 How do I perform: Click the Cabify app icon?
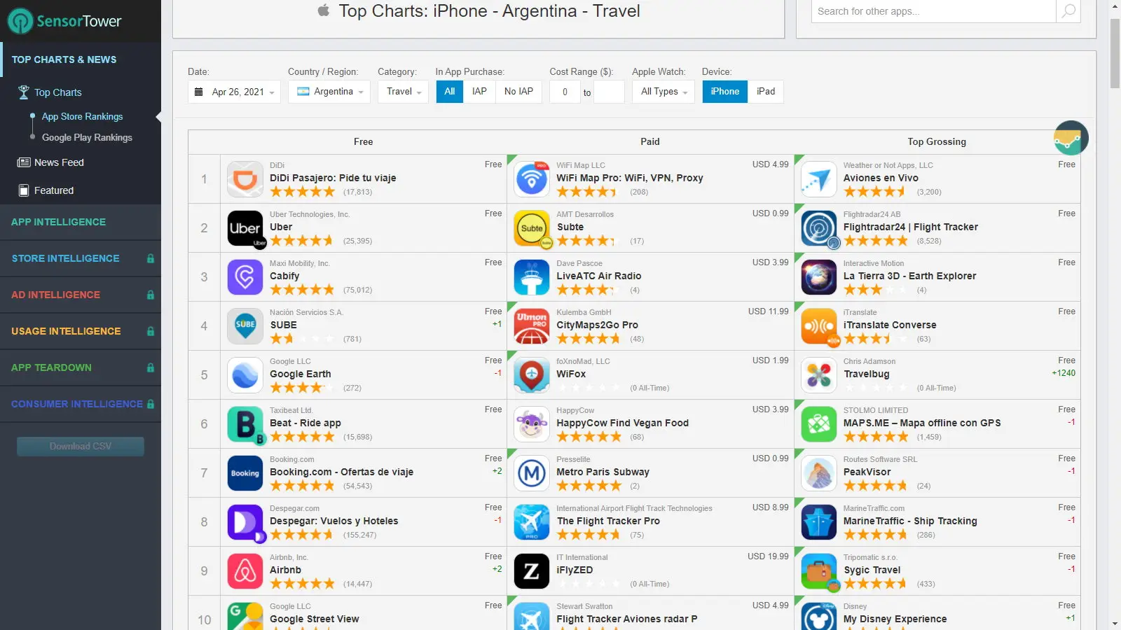[245, 277]
